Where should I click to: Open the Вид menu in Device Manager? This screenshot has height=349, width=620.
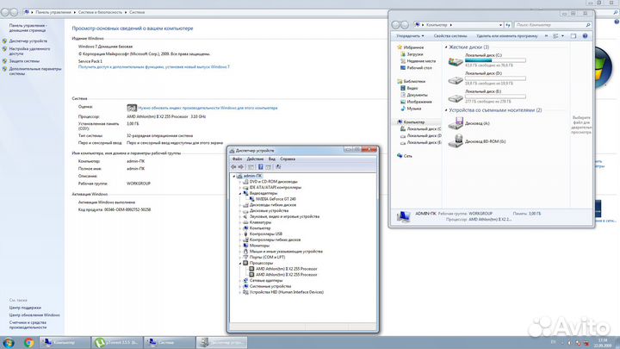tap(271, 159)
